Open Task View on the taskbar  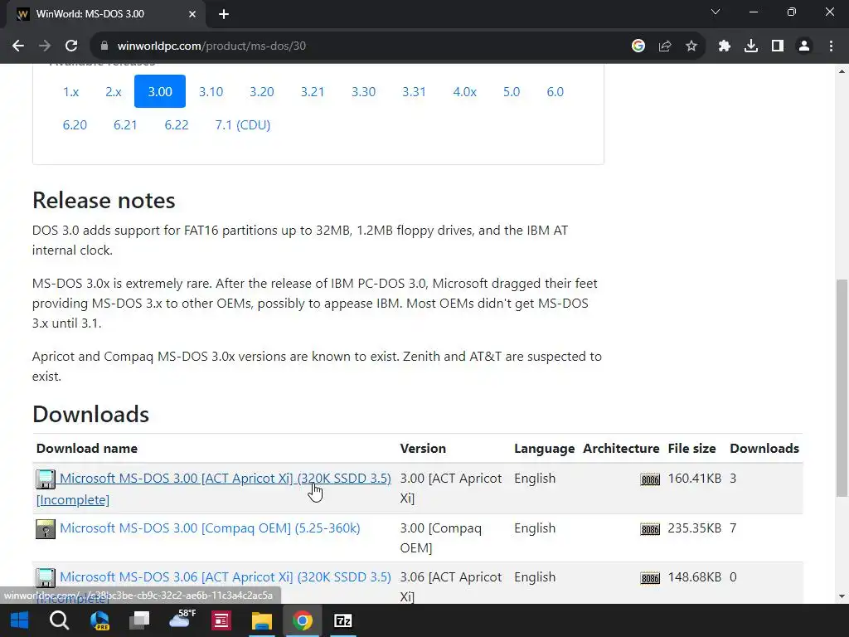(x=139, y=620)
